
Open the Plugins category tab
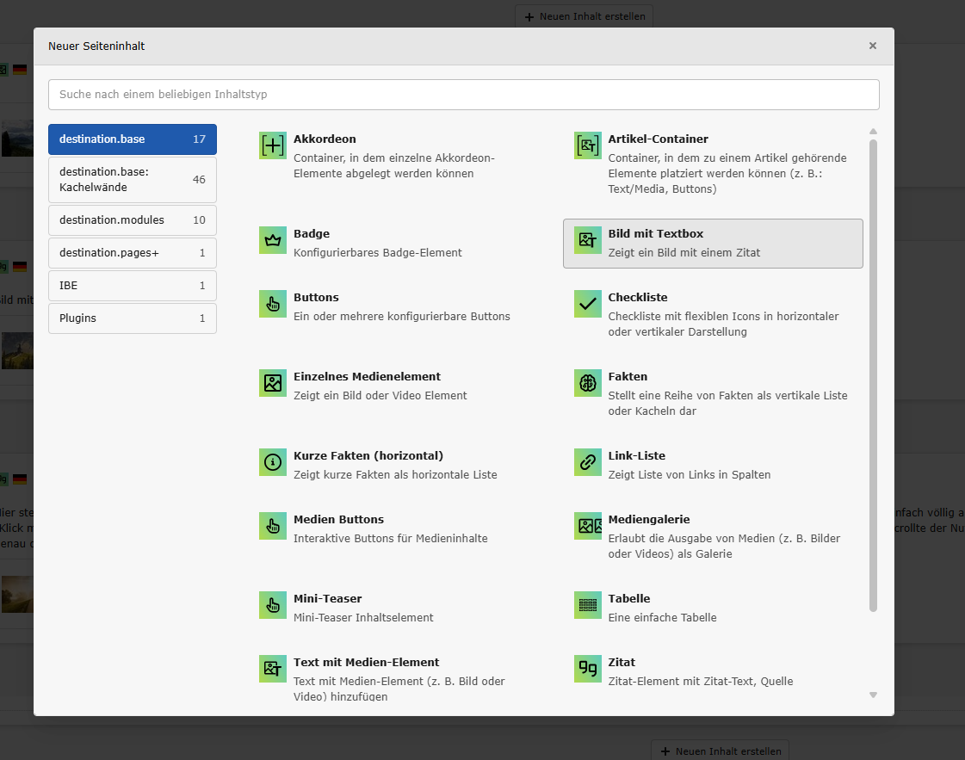pyautogui.click(x=133, y=318)
